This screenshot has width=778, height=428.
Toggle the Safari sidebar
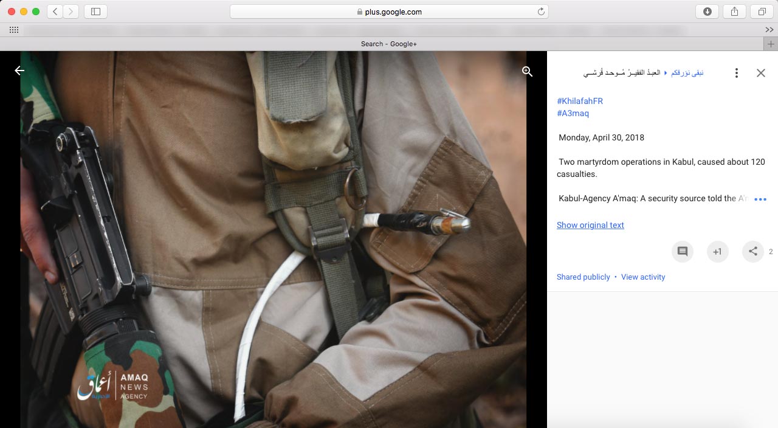tap(95, 12)
